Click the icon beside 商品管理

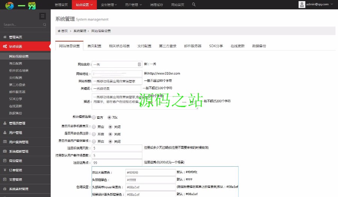(x=5, y=161)
